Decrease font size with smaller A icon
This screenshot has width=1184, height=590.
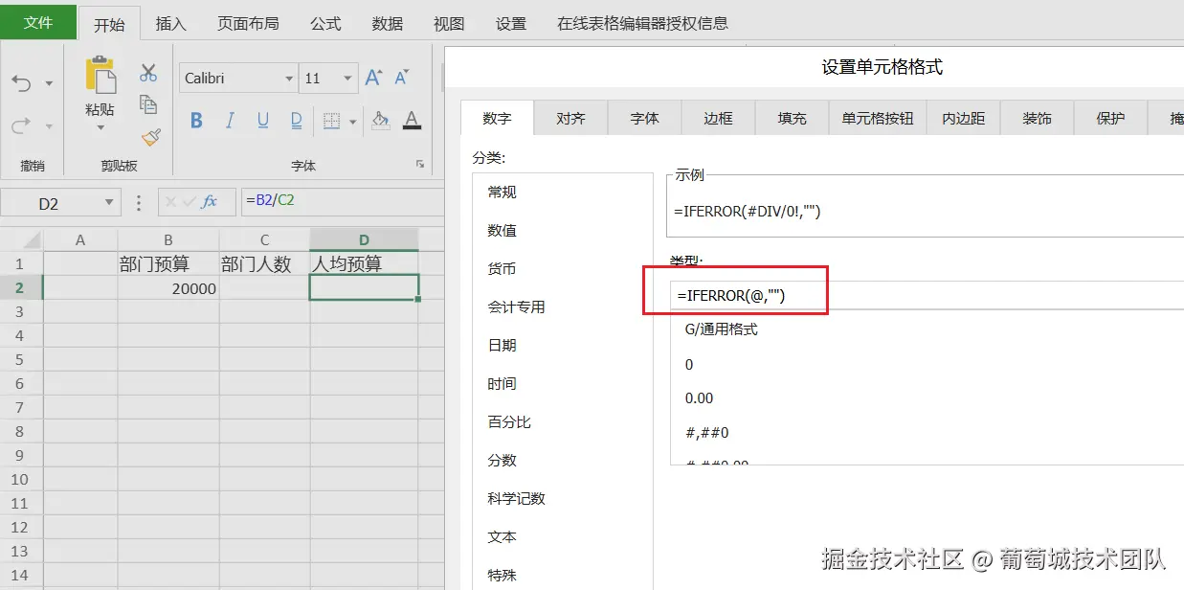coord(402,78)
